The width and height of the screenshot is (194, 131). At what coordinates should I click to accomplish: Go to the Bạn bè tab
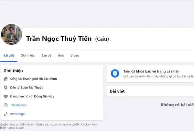click(x=46, y=55)
